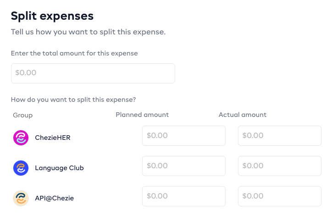Click the API@Chezie beige group icon
332x221 pixels.
pyautogui.click(x=21, y=198)
